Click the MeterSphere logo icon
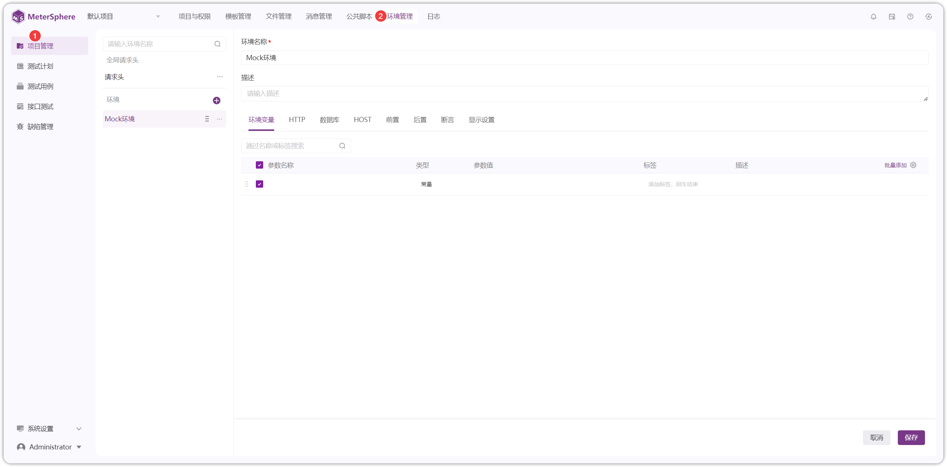Image resolution: width=947 pixels, height=467 pixels. point(18,16)
